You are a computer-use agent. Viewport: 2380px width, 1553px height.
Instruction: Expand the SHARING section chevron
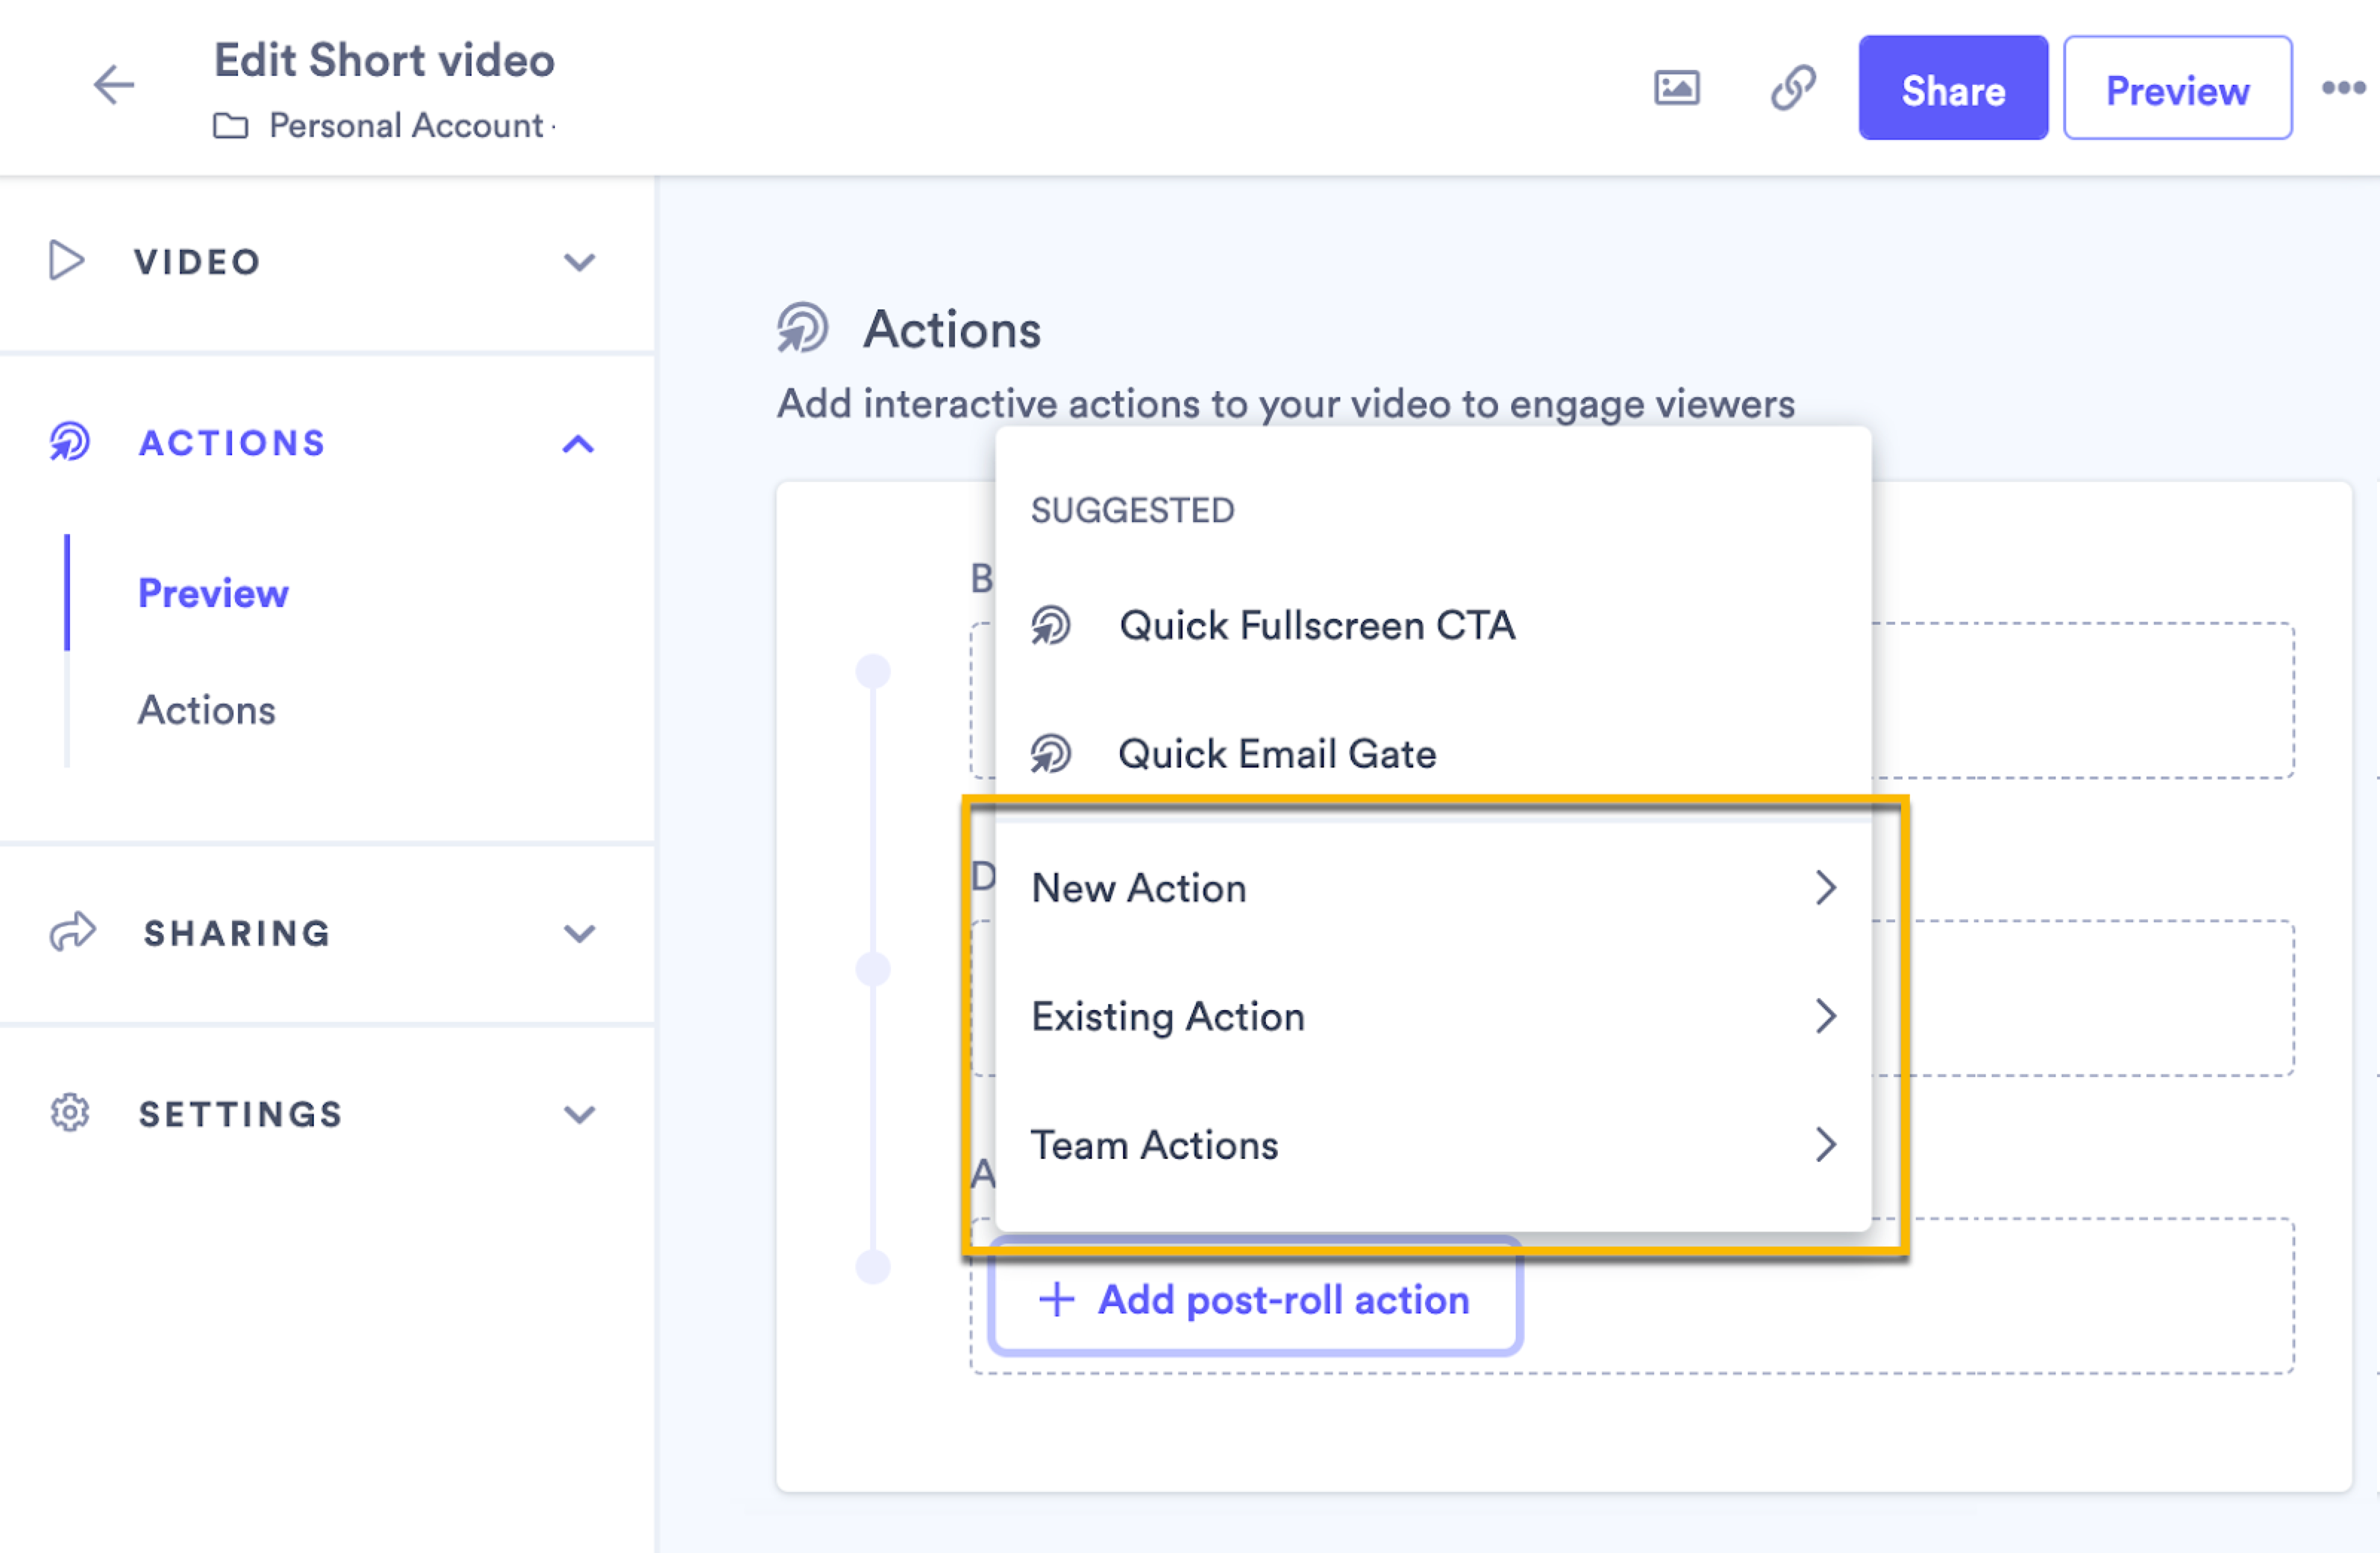[579, 933]
